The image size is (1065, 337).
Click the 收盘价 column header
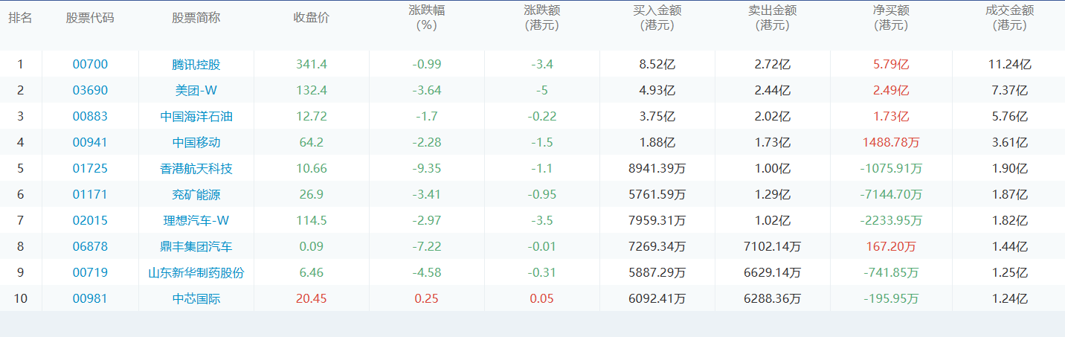pyautogui.click(x=311, y=18)
